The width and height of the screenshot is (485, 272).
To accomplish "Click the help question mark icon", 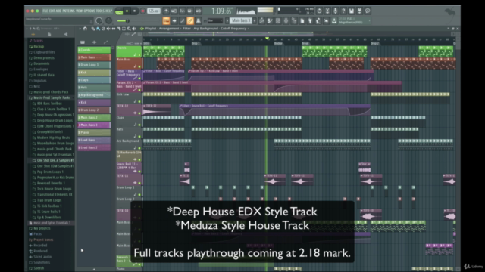I will tap(343, 11).
